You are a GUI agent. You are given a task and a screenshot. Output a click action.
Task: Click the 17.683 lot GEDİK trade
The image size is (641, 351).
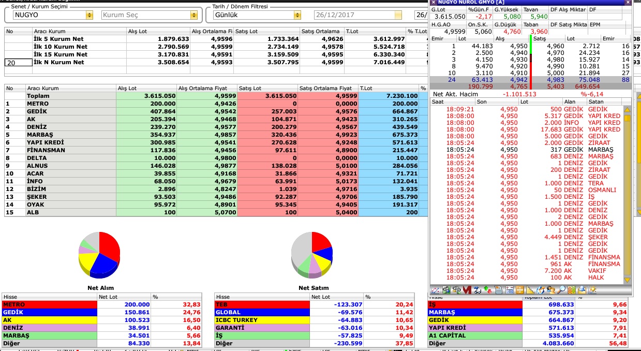point(527,130)
